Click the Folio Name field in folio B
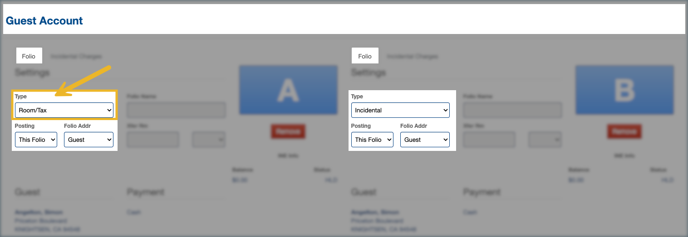This screenshot has height=237, width=688. [x=512, y=110]
